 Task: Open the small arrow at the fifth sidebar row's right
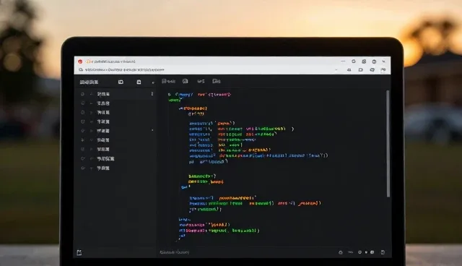coord(152,130)
